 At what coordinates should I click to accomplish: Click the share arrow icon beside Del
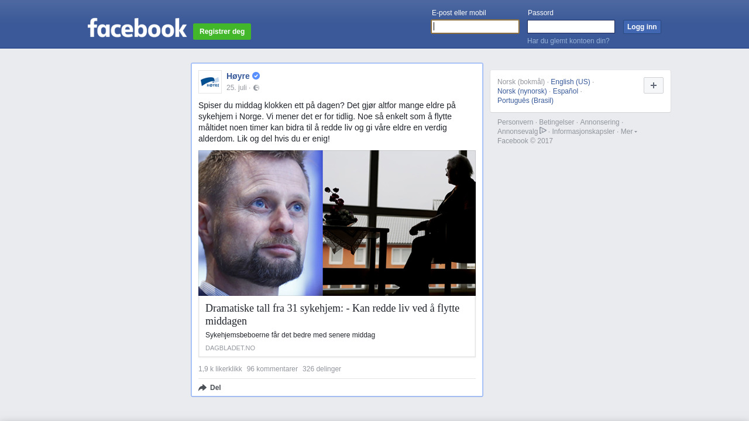[202, 388]
